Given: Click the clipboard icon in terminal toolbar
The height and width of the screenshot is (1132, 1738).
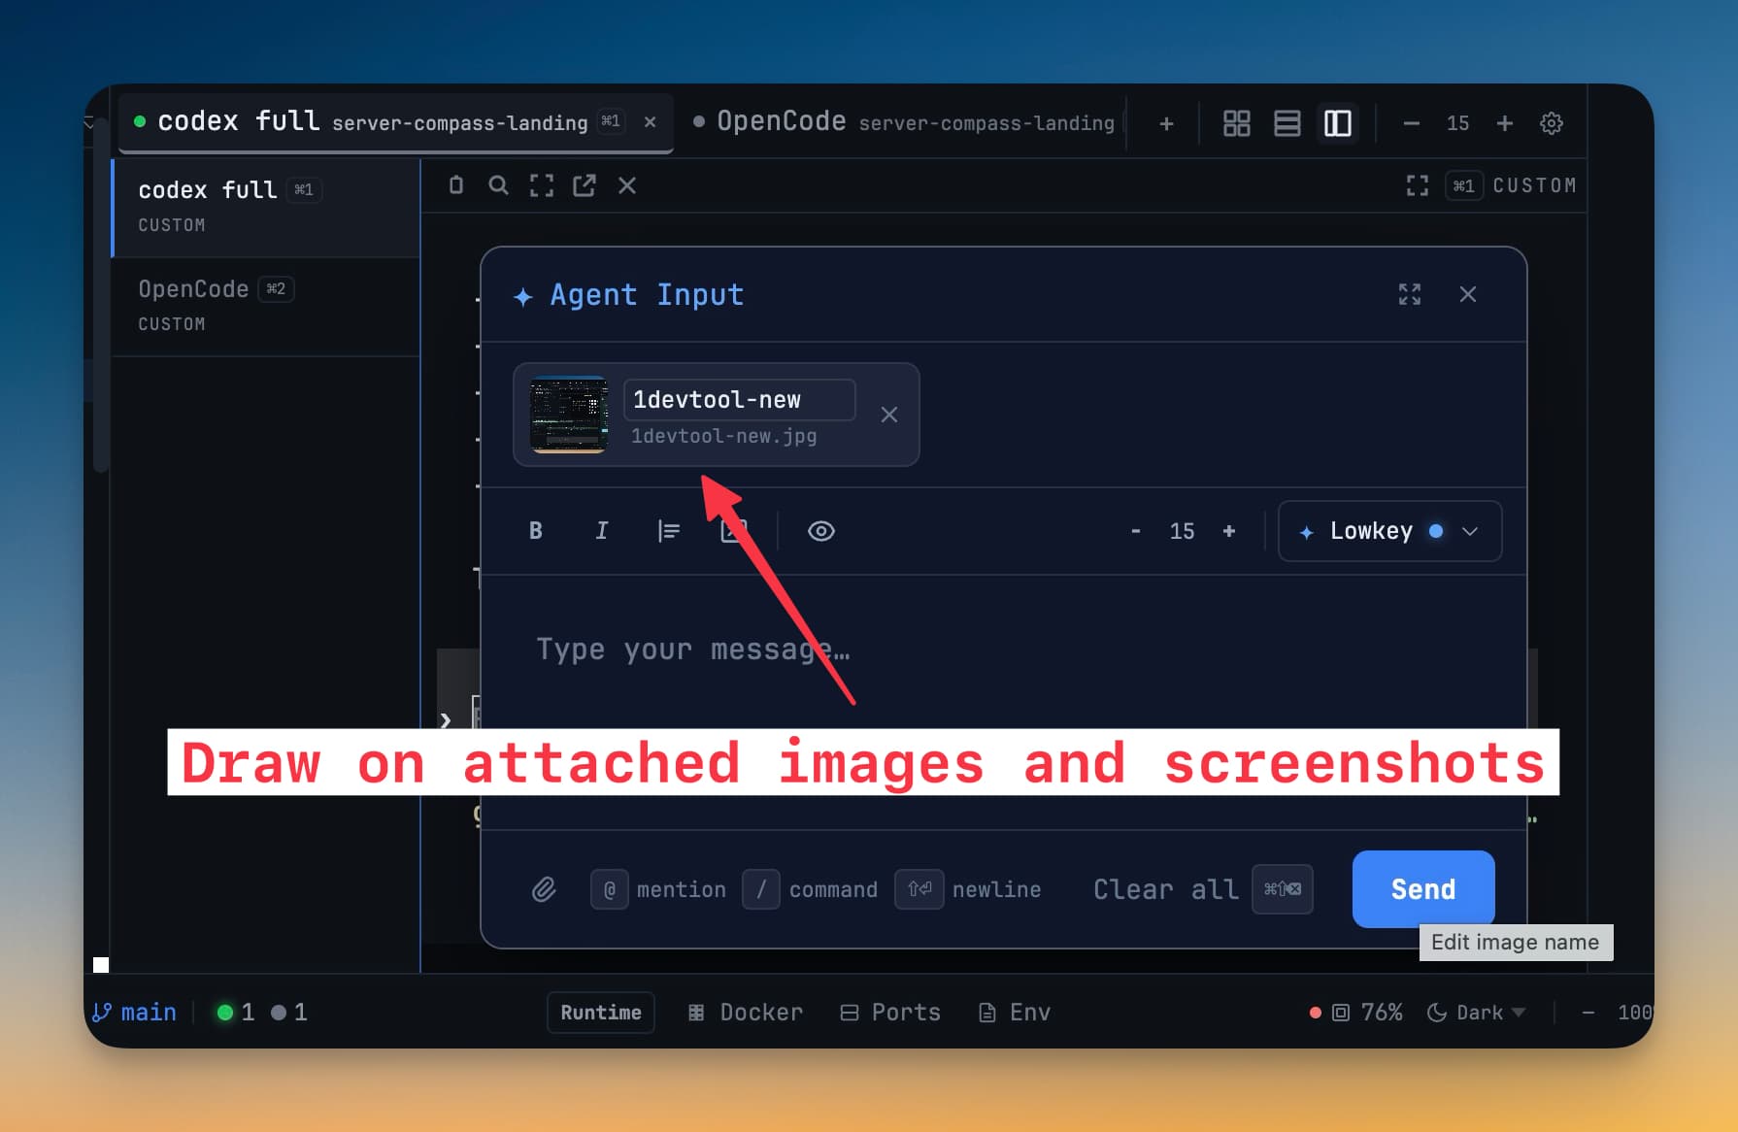Looking at the screenshot, I should [x=455, y=184].
